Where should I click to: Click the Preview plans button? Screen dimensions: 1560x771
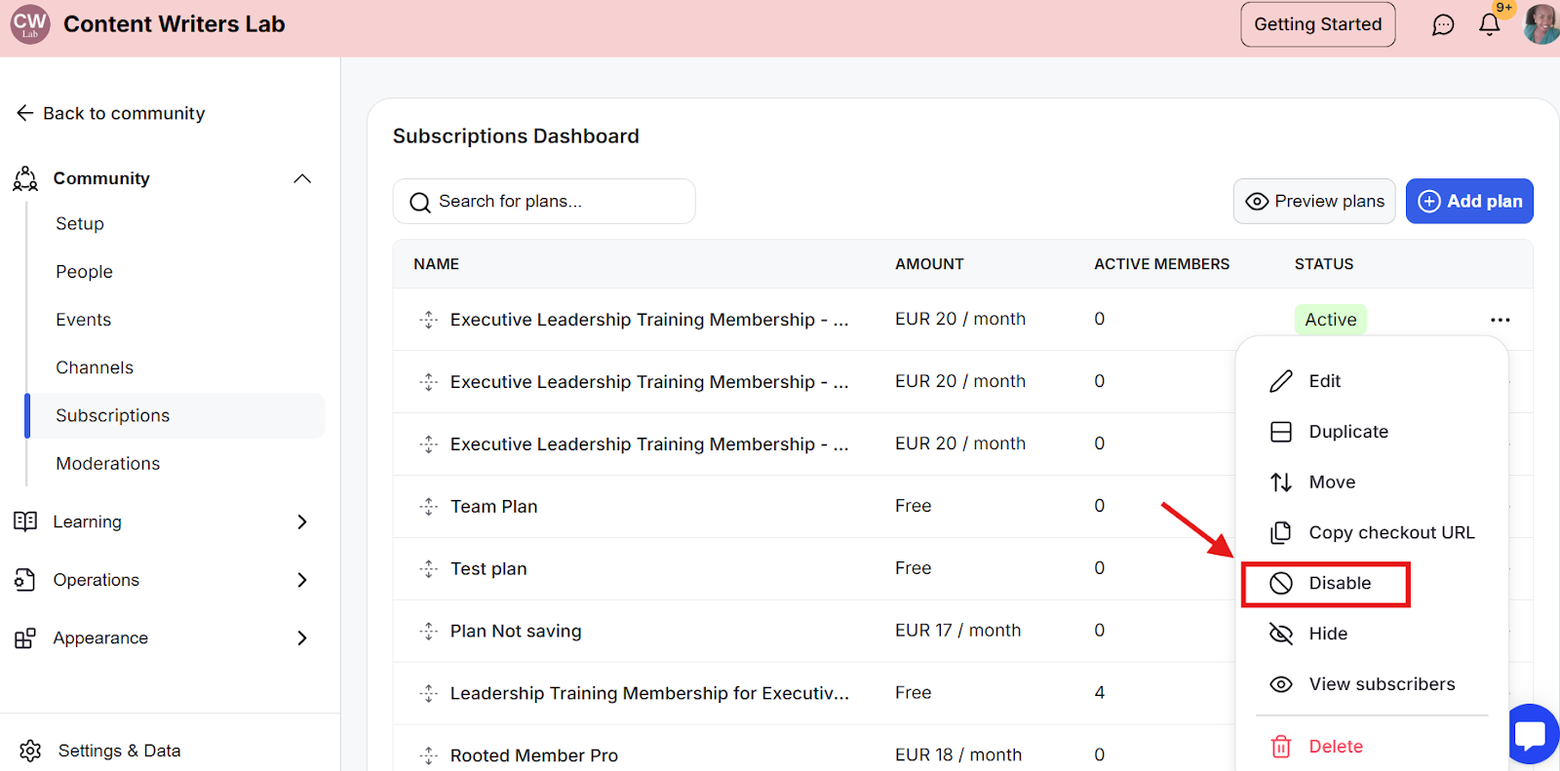click(x=1313, y=201)
